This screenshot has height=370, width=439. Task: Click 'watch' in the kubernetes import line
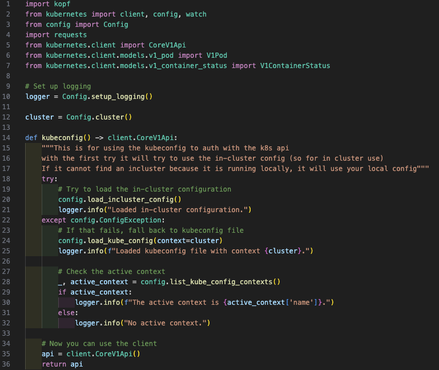[x=196, y=14]
